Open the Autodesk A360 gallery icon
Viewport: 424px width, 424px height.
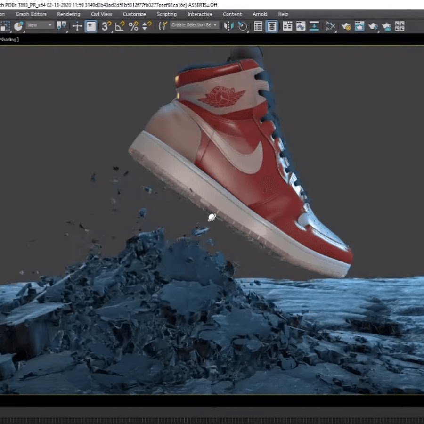[400, 26]
